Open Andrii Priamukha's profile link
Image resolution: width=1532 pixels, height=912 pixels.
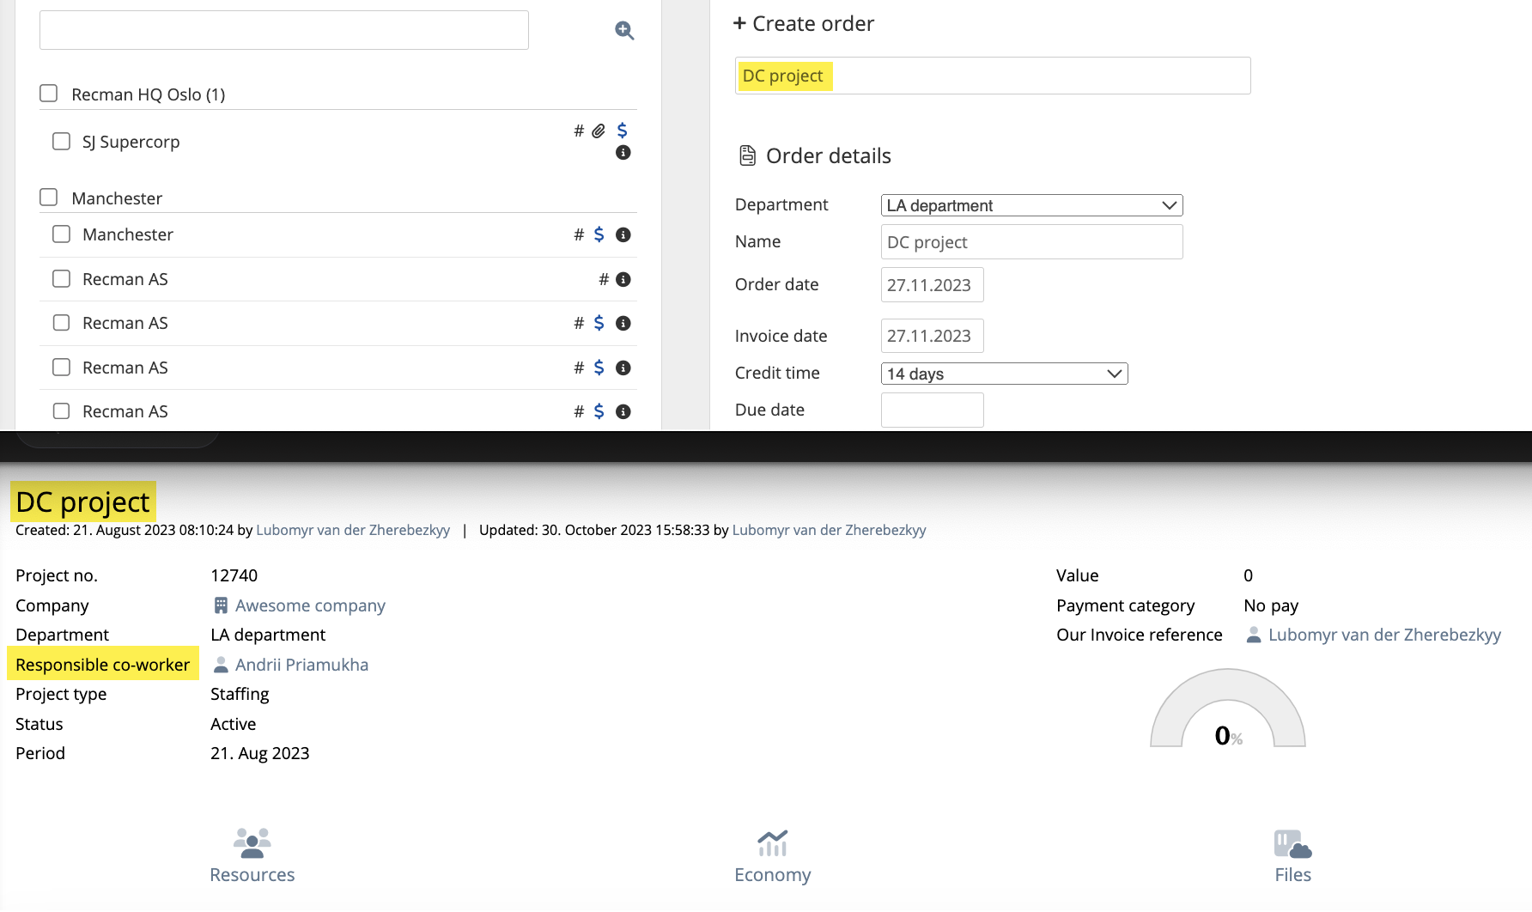pyautogui.click(x=301, y=665)
